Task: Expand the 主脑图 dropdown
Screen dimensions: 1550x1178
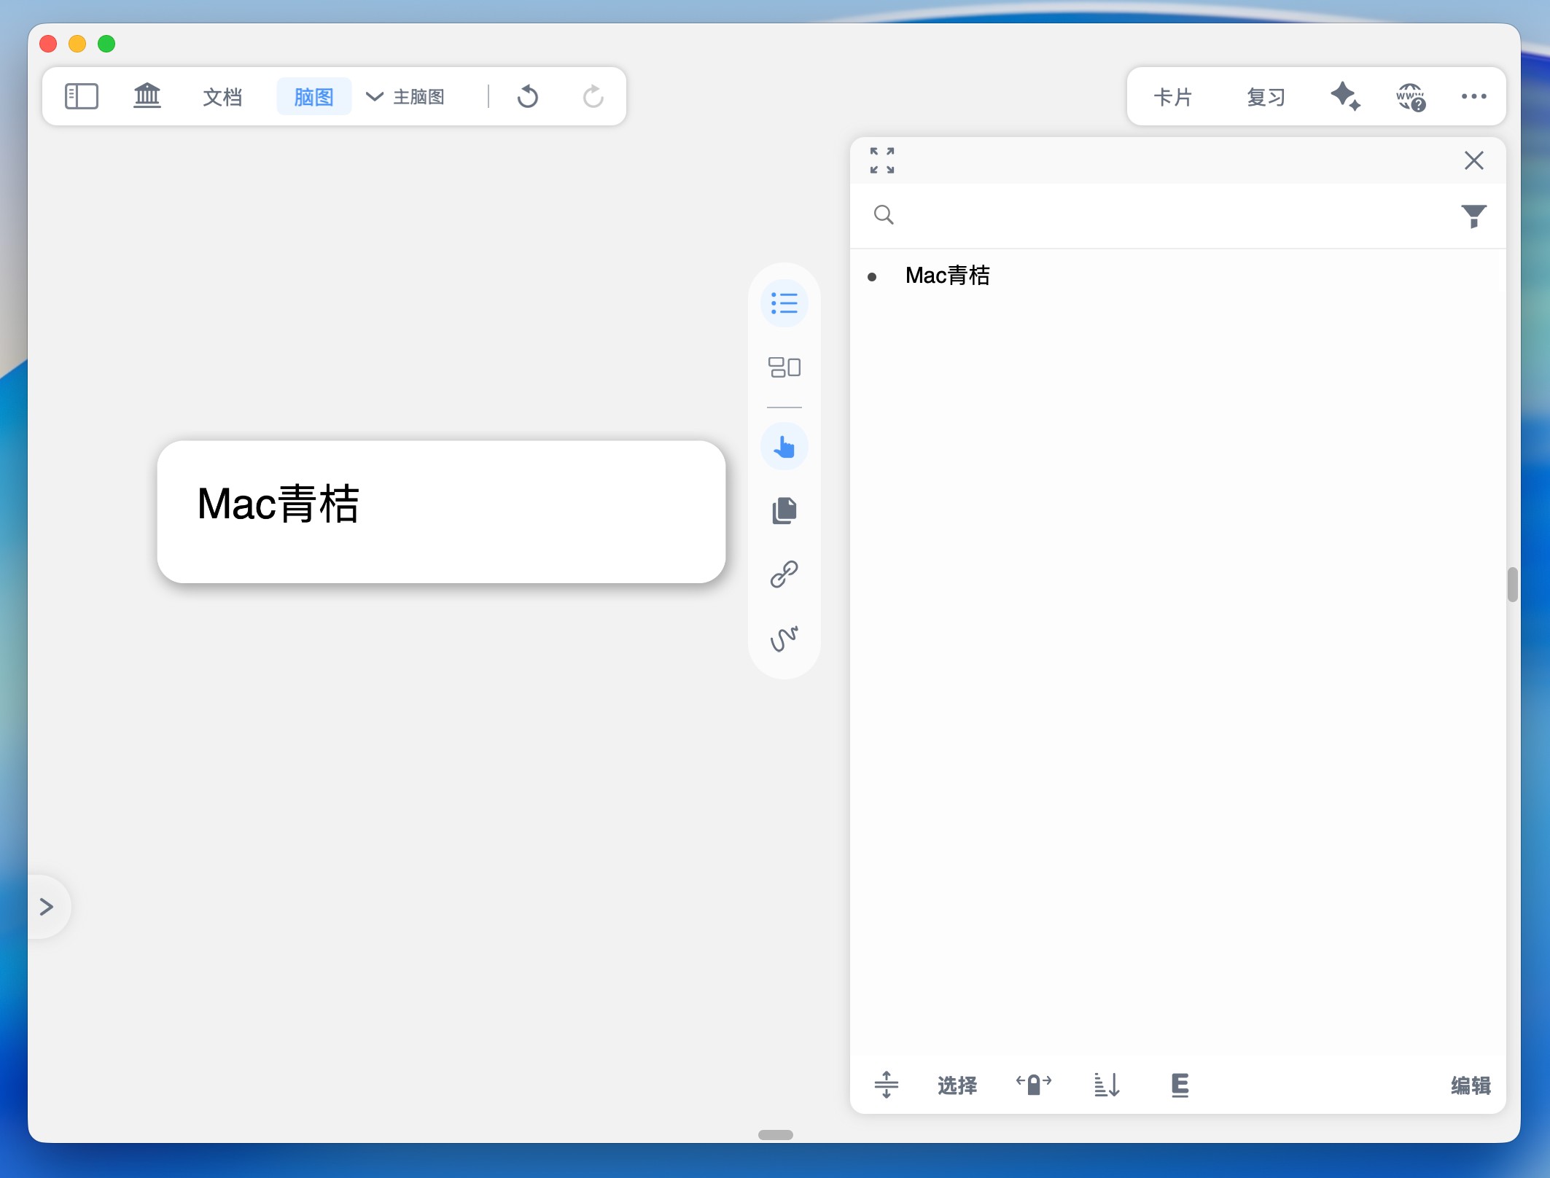Action: 405,97
